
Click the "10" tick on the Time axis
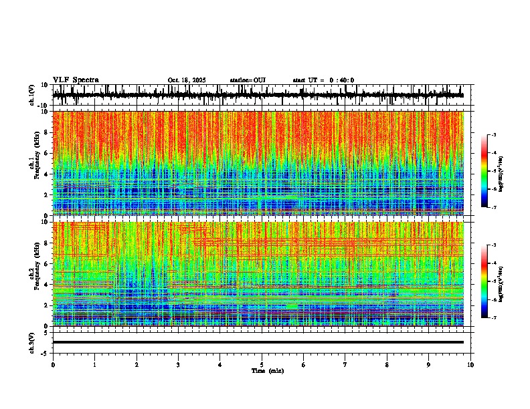coord(470,365)
